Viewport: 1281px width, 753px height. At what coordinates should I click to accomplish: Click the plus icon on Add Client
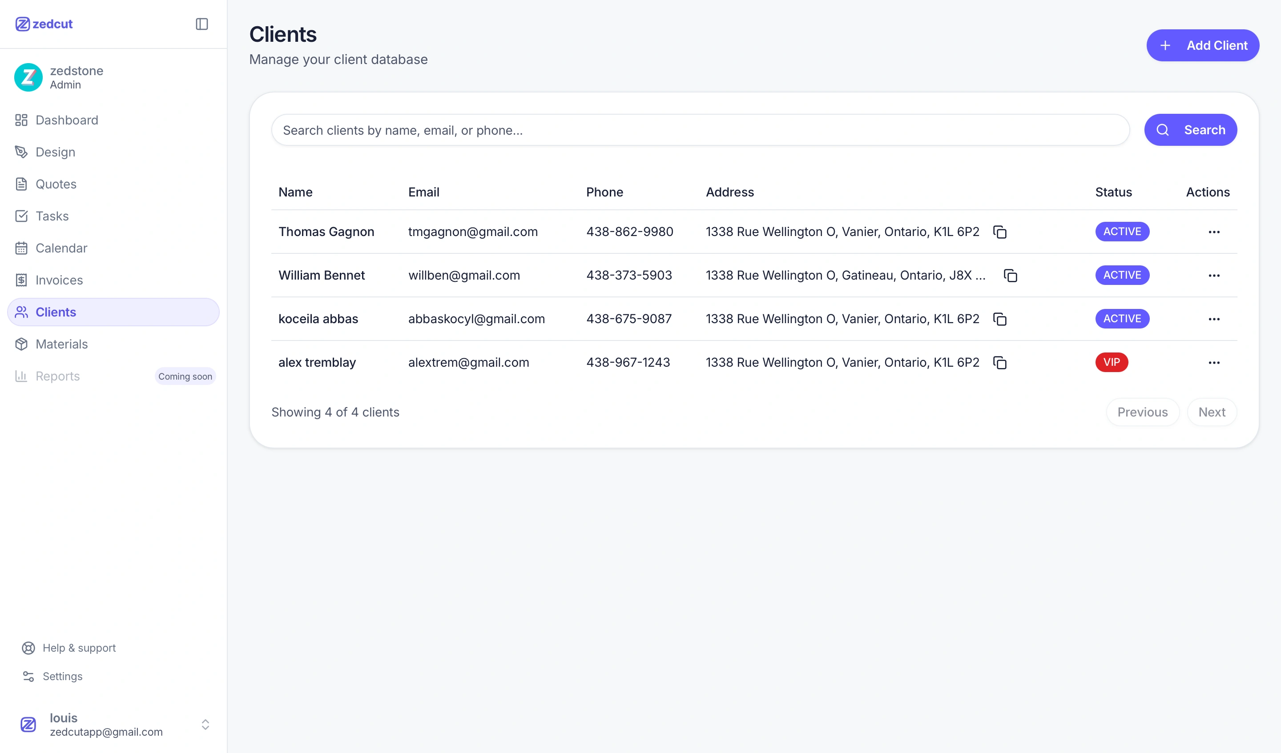[1165, 46]
